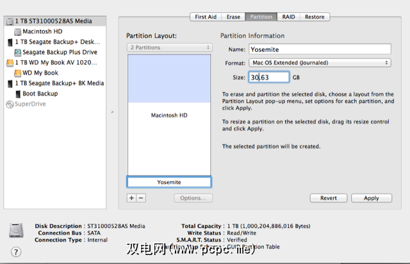Click the Boot Backup volume icon
The image size is (410, 264).
coord(18,94)
